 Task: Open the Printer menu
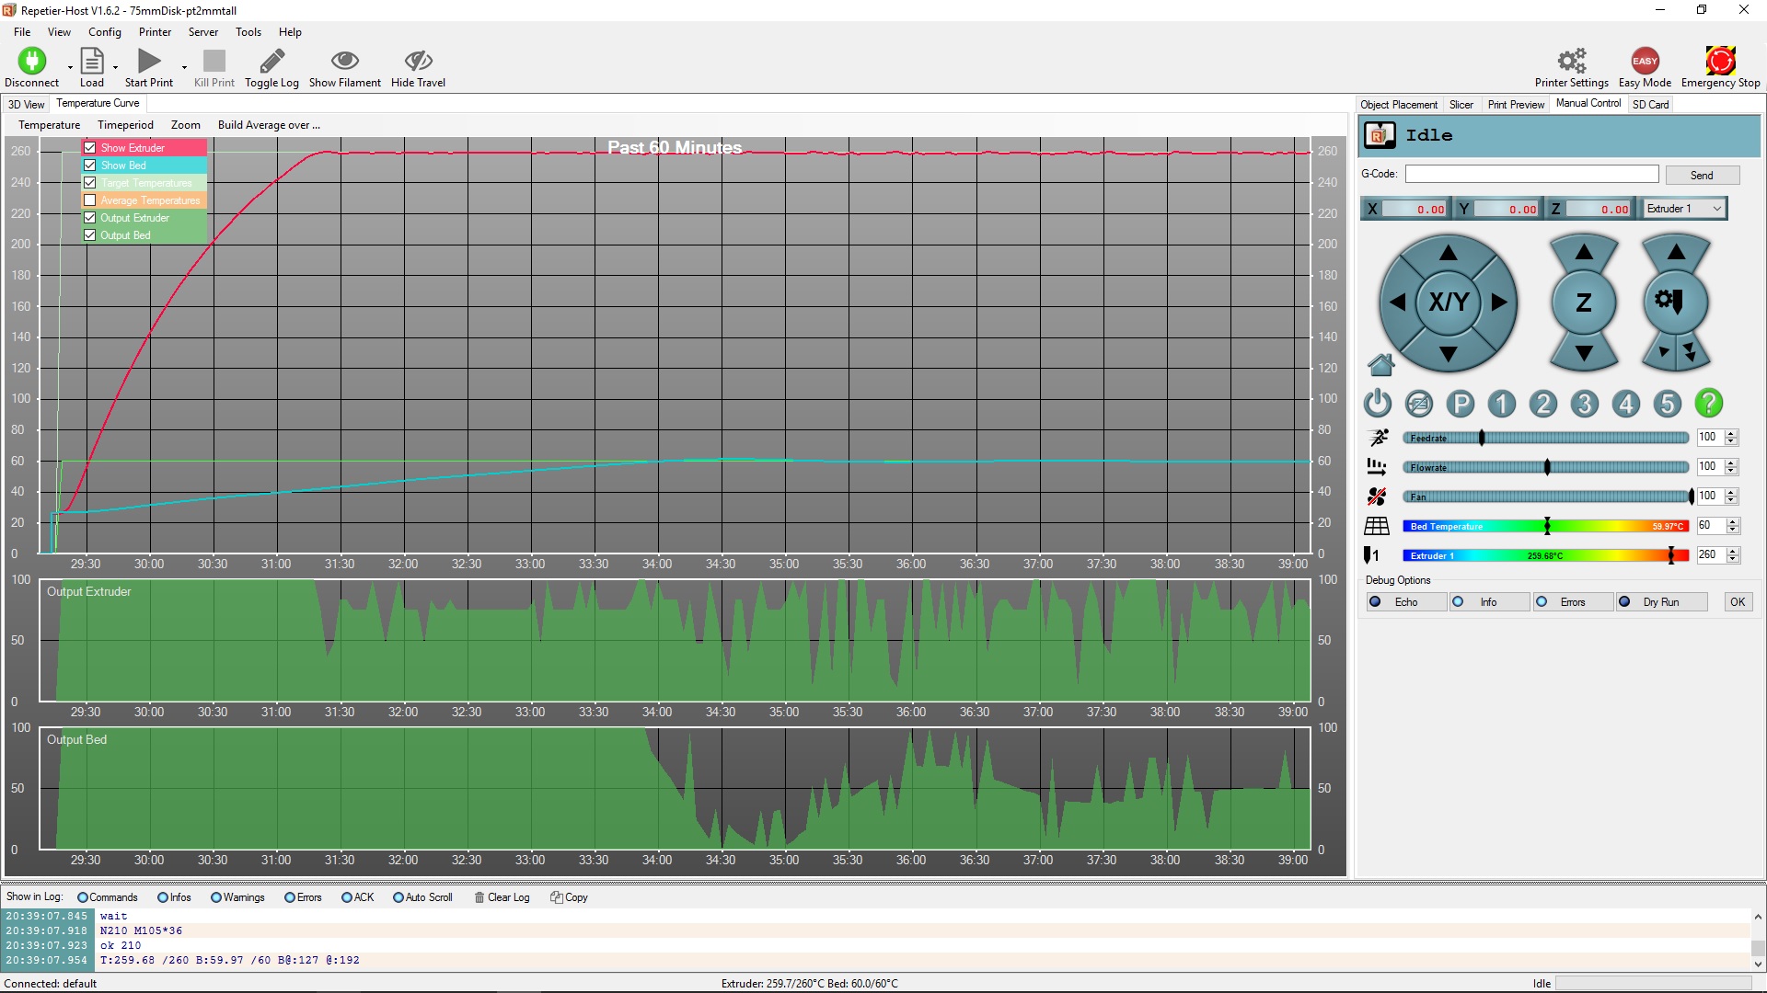(155, 32)
